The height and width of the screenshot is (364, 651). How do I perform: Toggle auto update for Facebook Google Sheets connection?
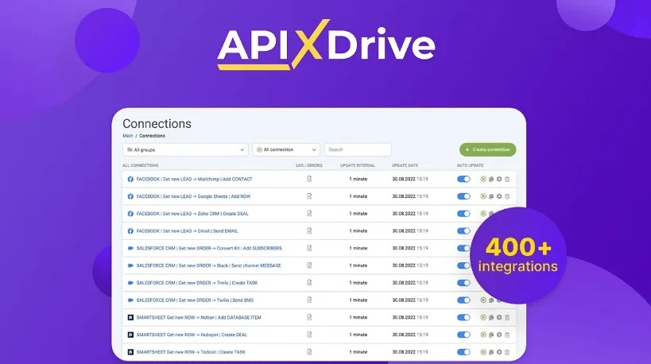(463, 196)
